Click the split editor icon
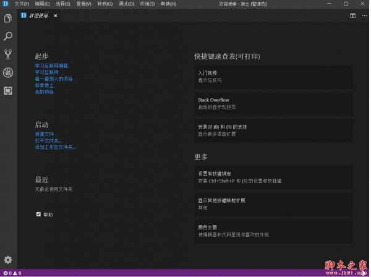Image resolution: width=371 pixels, height=277 pixels. [352, 15]
